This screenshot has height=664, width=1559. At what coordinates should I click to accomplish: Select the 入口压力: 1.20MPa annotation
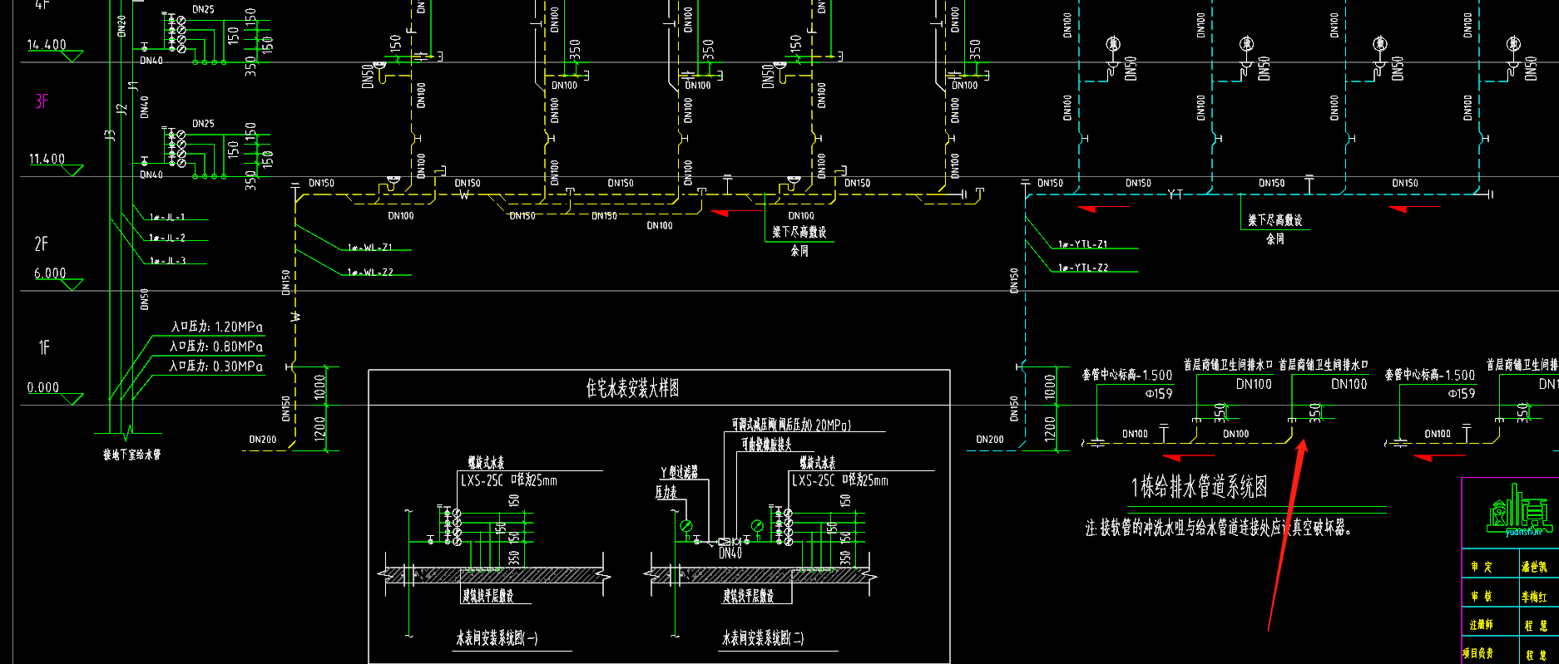coord(216,327)
